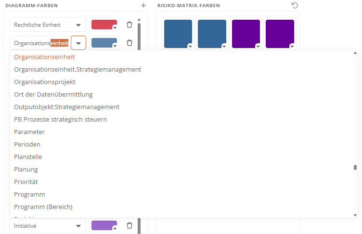Choose PB Prozesse strategisch steuern
Viewport: 362px width, 234px height.
(x=61, y=119)
